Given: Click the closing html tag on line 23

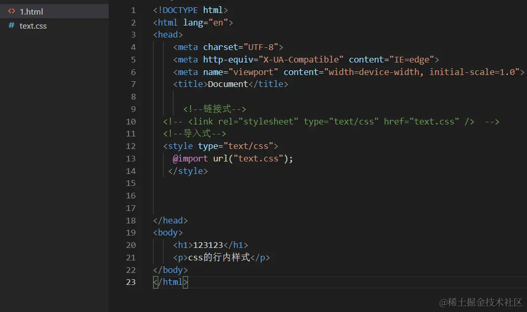Looking at the screenshot, I should coord(170,282).
